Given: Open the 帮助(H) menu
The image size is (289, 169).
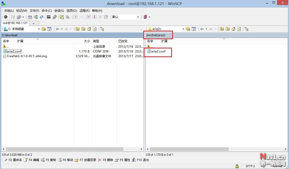Looking at the screenshot, I should (97, 11).
